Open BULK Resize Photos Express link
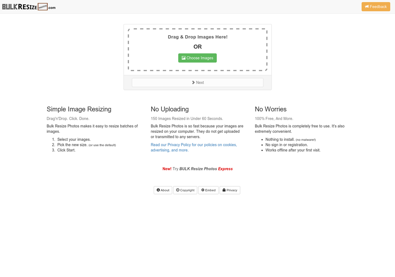Image resolution: width=395 pixels, height=277 pixels. 206,169
